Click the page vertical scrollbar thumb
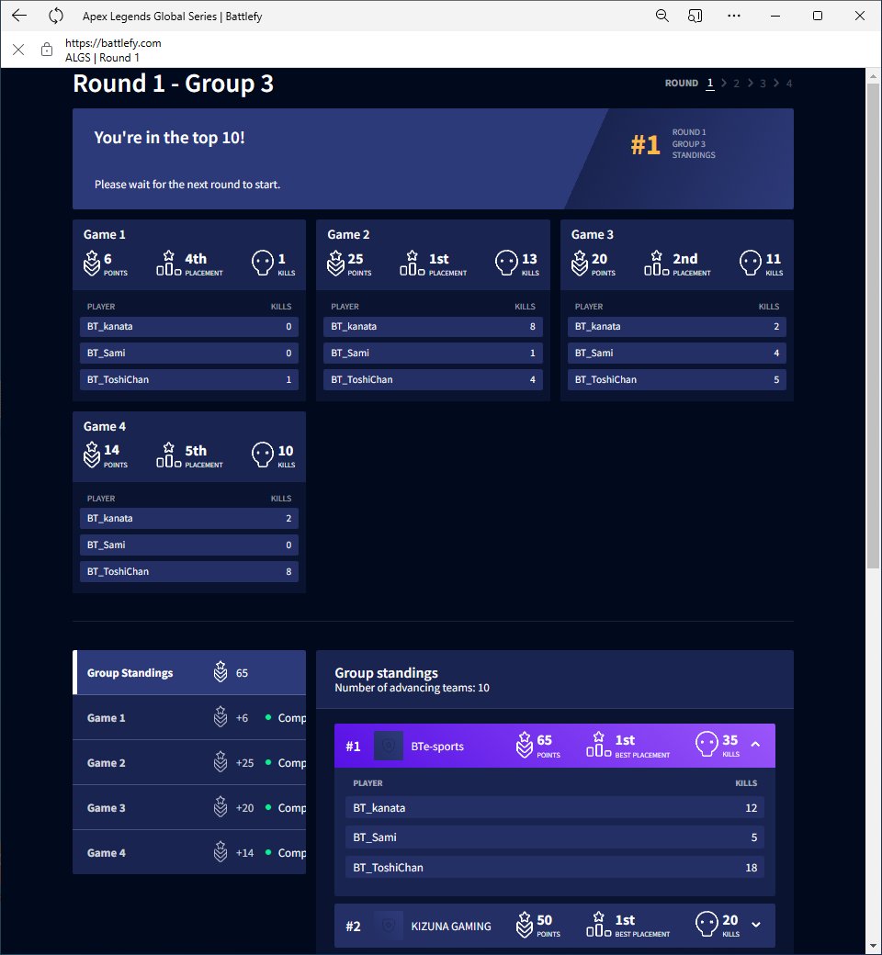The height and width of the screenshot is (955, 882). [x=874, y=326]
